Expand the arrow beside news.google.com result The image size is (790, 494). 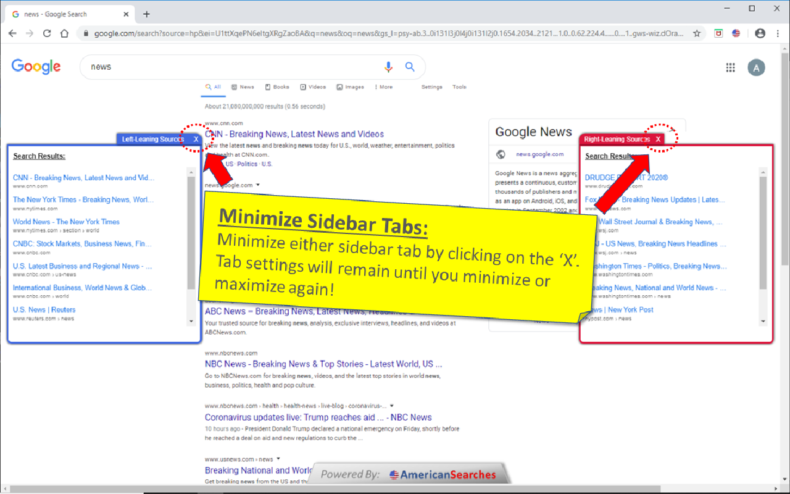258,185
